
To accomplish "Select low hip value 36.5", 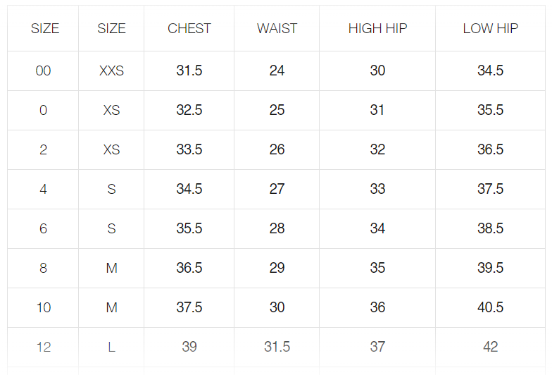I will (490, 150).
